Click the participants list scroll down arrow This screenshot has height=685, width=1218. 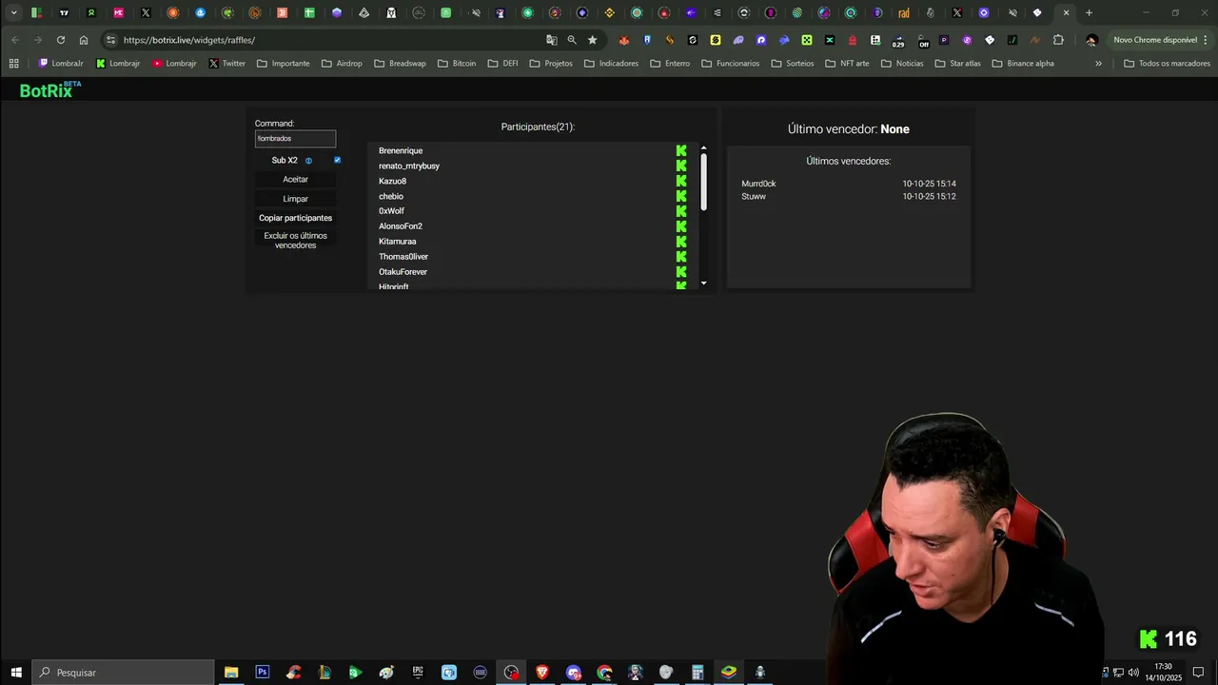point(703,284)
